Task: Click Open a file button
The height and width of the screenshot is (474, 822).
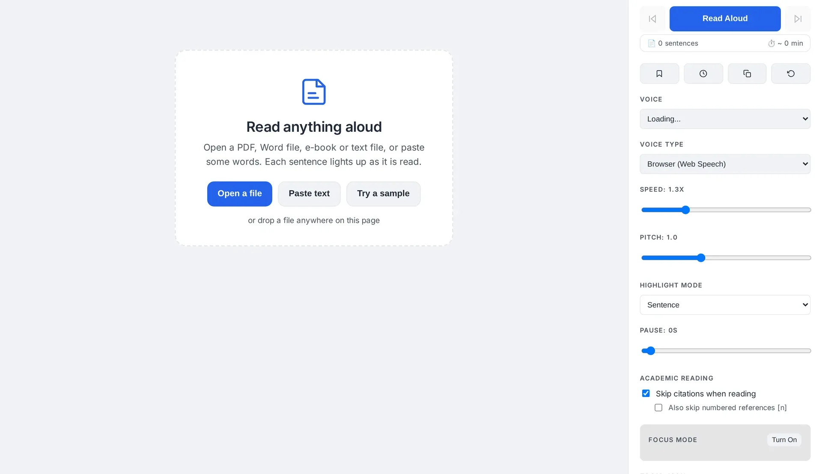Action: 240,194
